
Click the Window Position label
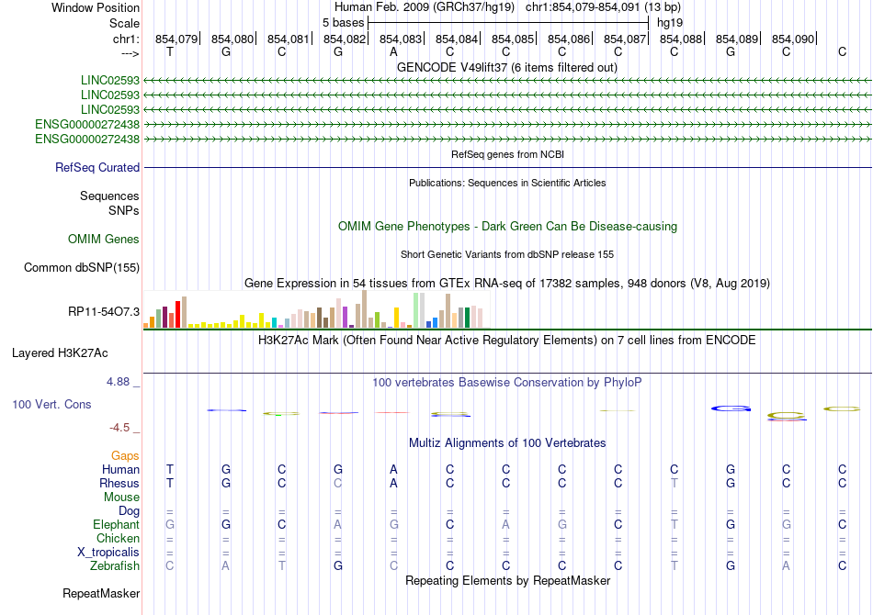(96, 7)
